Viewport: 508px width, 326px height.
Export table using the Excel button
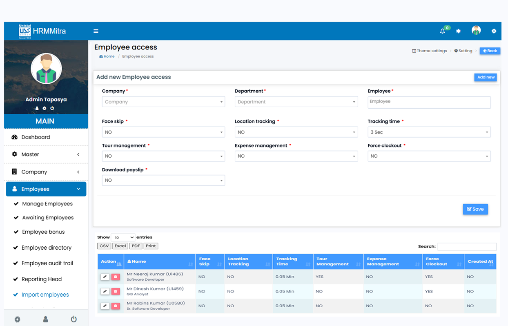120,246
